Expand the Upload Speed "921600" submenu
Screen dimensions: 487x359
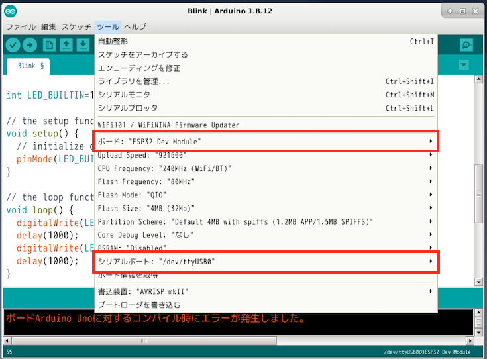point(266,155)
